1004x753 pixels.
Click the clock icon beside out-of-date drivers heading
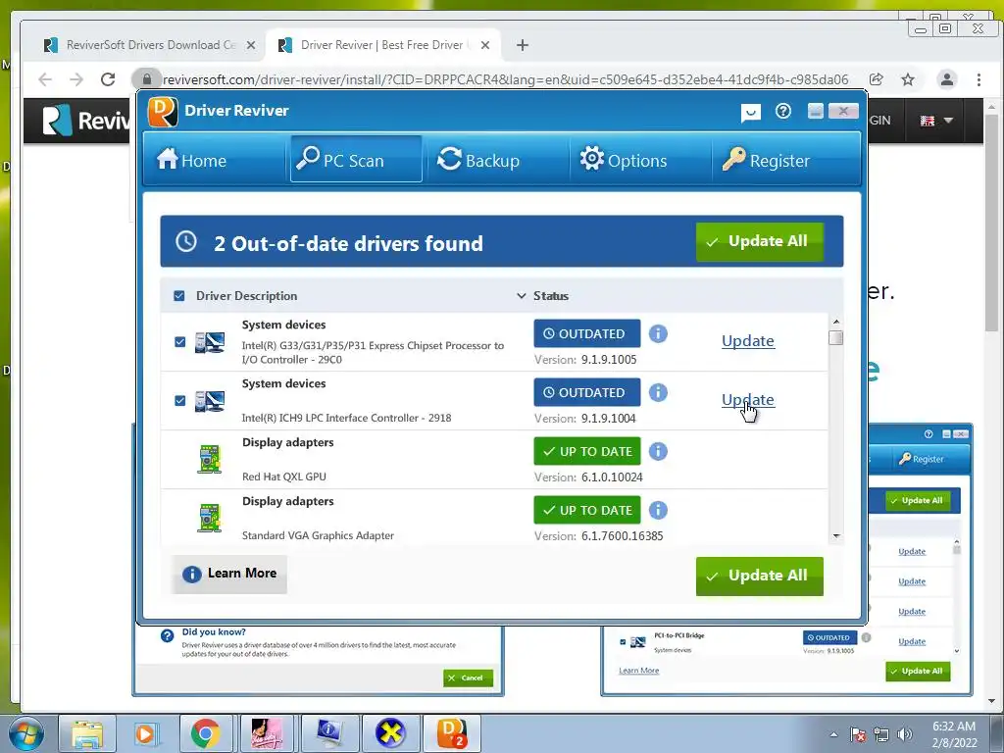186,241
